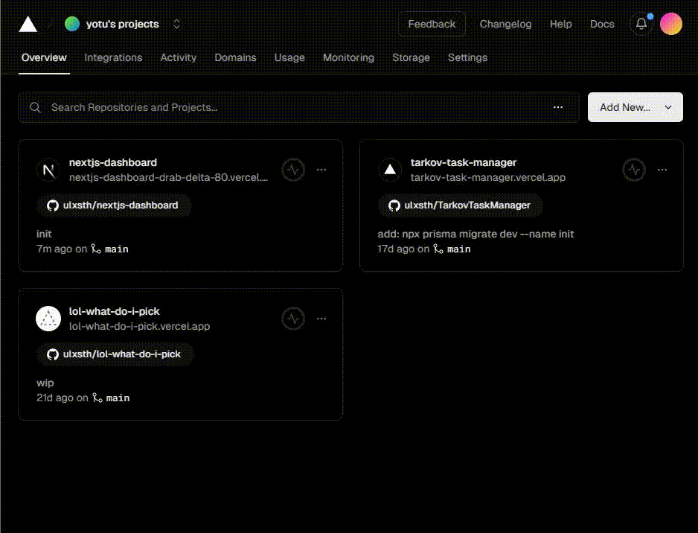Click yotu's projects team name
The image size is (698, 533).
[x=123, y=24]
